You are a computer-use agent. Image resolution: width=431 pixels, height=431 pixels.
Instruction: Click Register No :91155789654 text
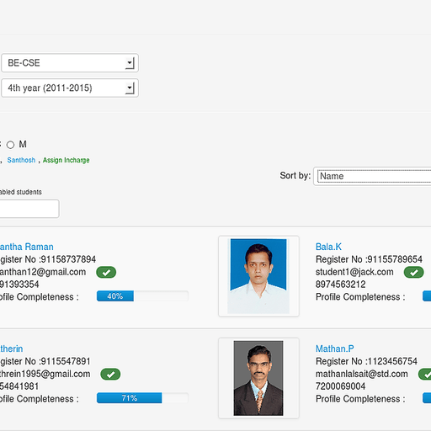click(369, 259)
